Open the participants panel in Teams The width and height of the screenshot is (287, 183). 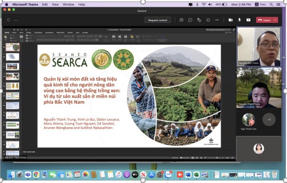181,20
